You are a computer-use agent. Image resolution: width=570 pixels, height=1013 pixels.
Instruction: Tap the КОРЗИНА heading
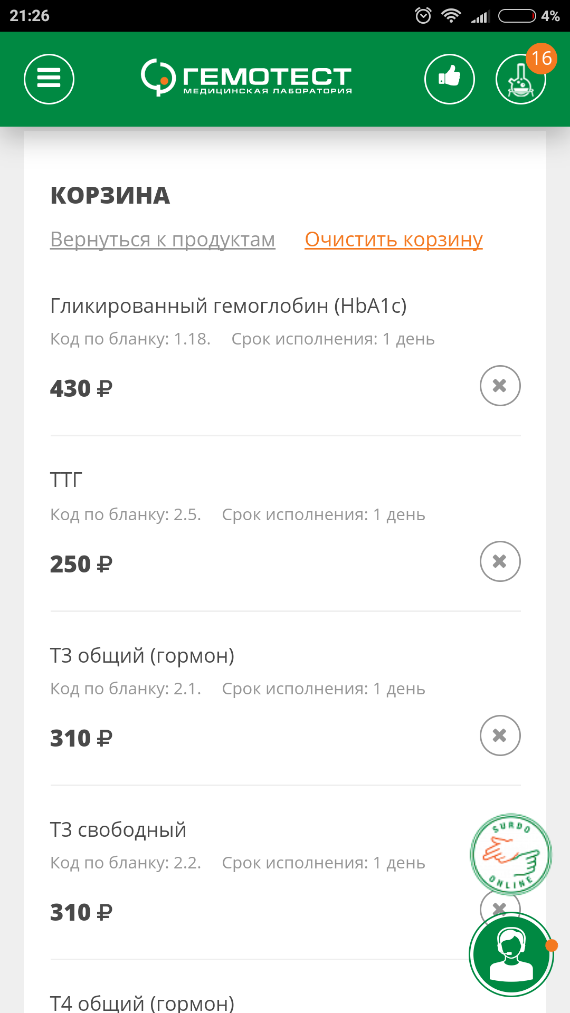coord(110,196)
